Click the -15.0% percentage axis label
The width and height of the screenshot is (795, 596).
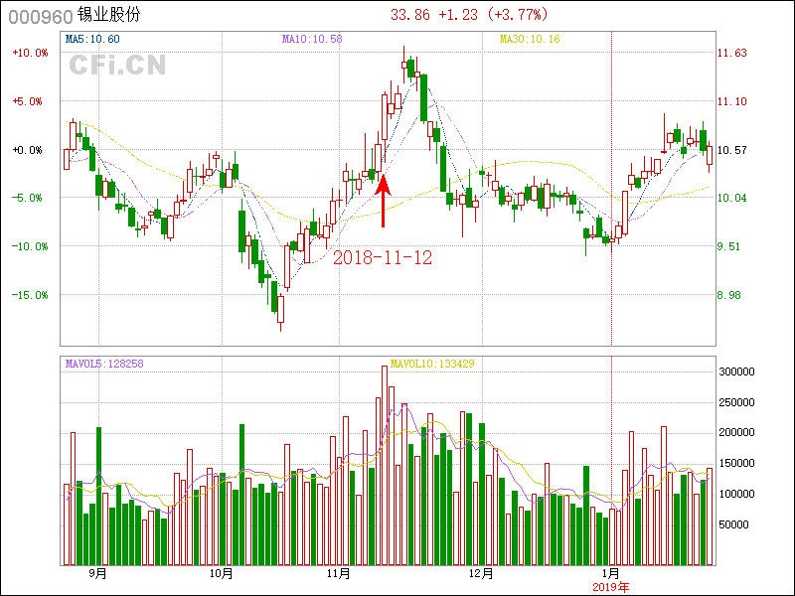[30, 295]
